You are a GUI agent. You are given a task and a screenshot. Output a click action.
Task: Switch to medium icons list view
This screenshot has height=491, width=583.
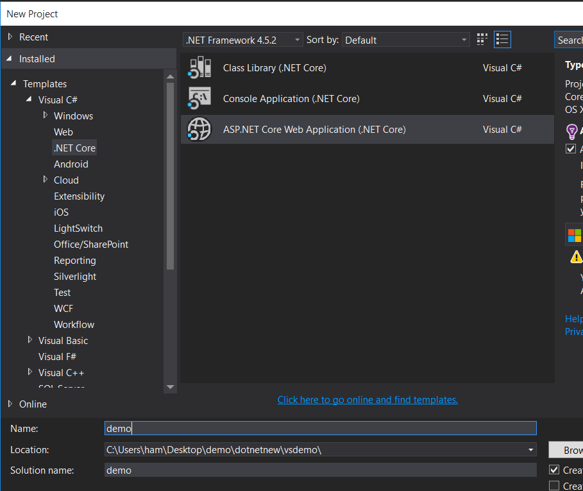tap(502, 39)
